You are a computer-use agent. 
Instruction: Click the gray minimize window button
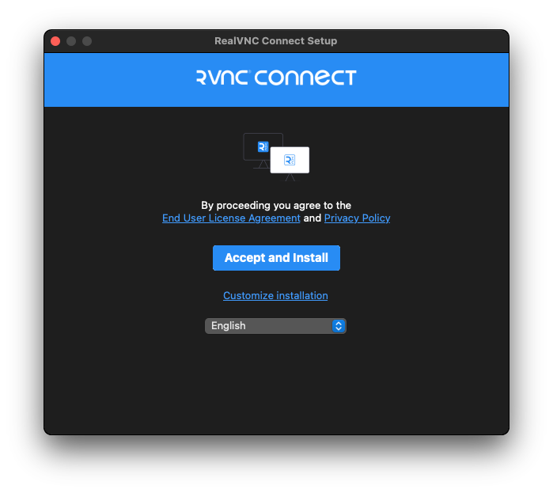[71, 41]
